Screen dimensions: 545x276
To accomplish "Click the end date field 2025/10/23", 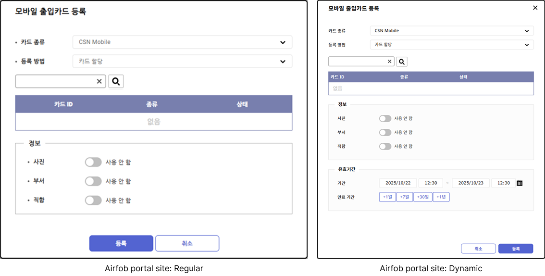I will point(471,183).
